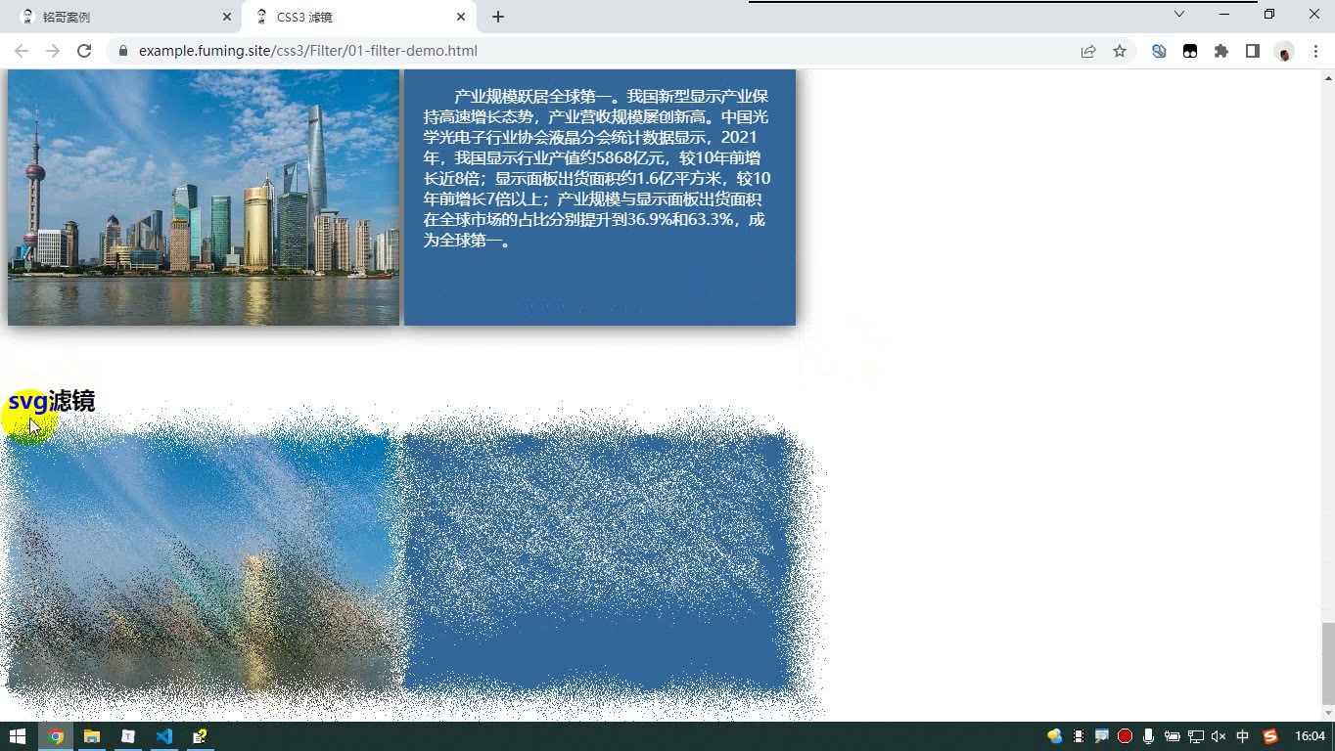Go forward using the browser forward arrow

53,51
